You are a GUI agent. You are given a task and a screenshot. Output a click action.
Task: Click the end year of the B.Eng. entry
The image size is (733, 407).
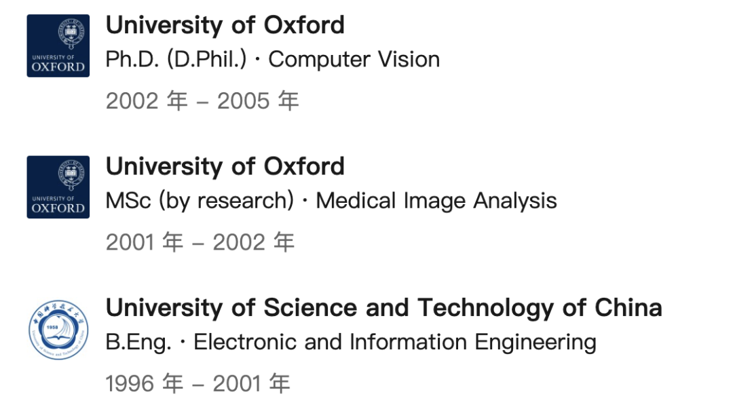pos(252,384)
